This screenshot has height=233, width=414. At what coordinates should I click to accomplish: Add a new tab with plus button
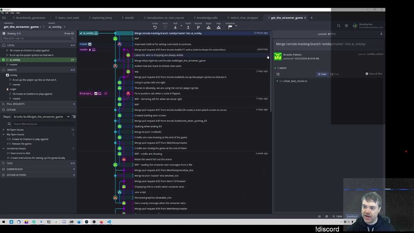pos(311,18)
